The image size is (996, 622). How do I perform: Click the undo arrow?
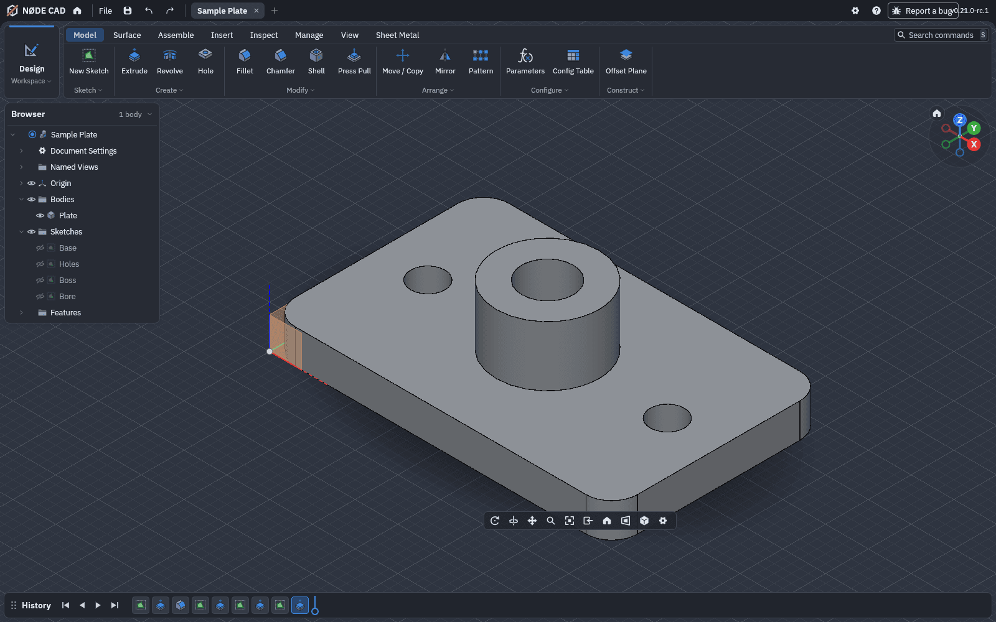coord(149,11)
